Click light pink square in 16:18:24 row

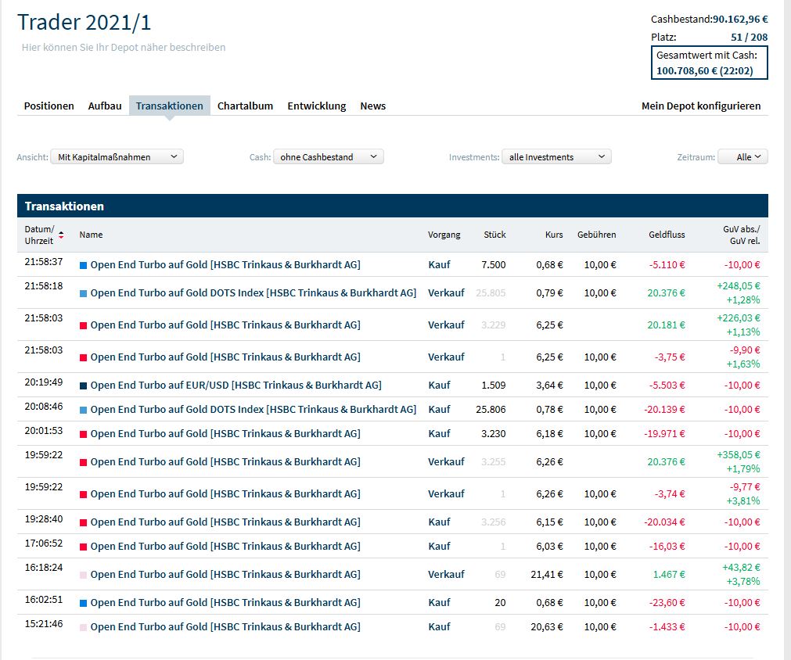(x=84, y=575)
